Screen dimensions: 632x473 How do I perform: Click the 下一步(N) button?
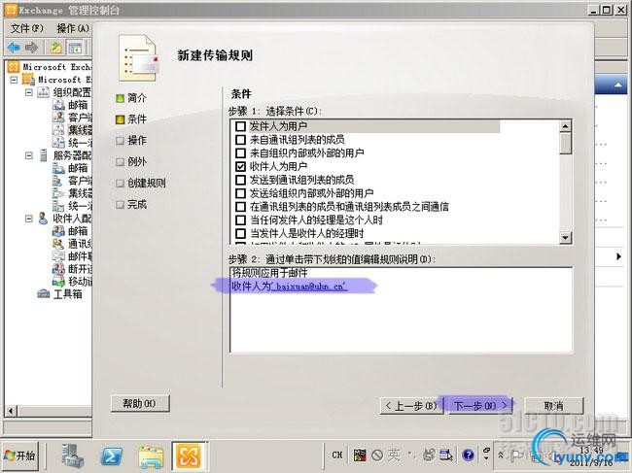tap(480, 406)
